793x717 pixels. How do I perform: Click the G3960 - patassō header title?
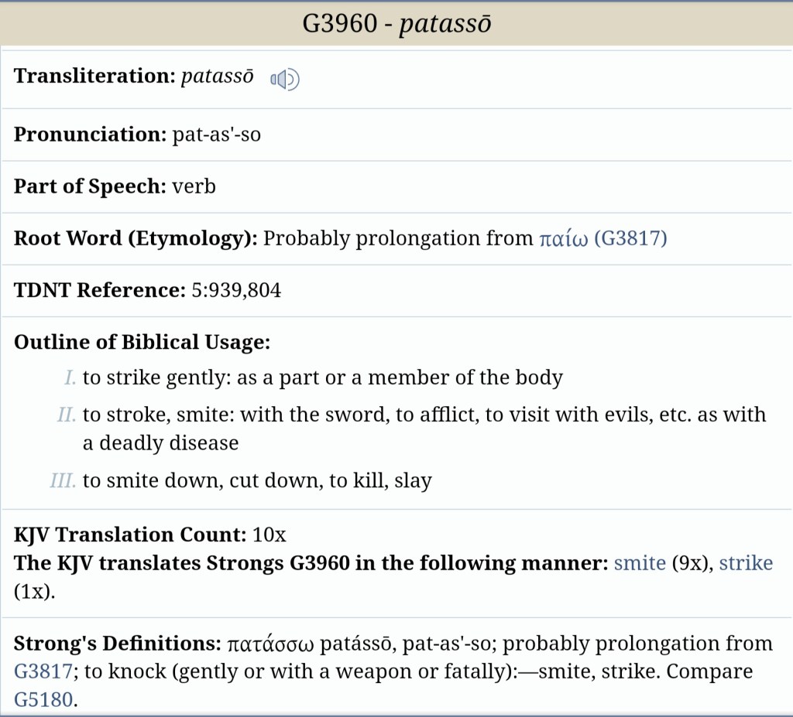pos(396,24)
